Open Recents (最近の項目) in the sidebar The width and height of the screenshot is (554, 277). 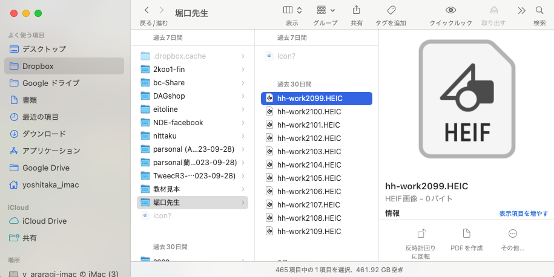pyautogui.click(x=64, y=117)
